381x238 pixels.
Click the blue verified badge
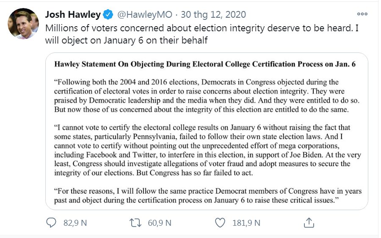tap(108, 14)
